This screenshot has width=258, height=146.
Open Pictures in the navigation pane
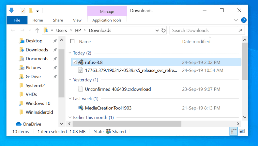pyautogui.click(x=33, y=68)
